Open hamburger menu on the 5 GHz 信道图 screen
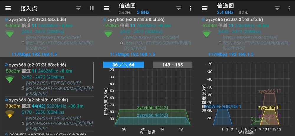The image size is (295, 136). (106, 8)
